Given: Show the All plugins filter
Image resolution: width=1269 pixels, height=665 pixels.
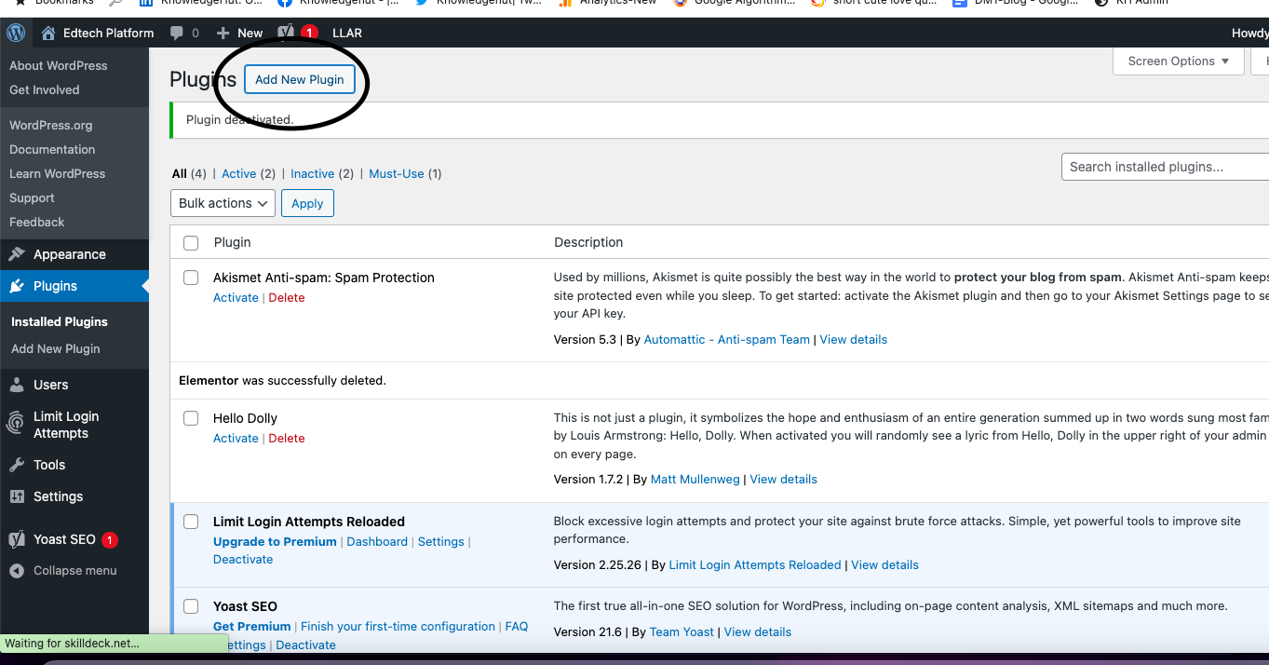Looking at the screenshot, I should [180, 173].
